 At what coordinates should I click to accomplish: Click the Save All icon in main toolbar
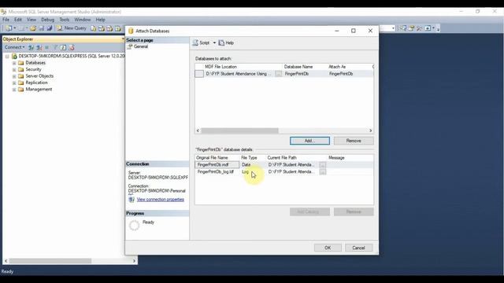pyautogui.click(x=49, y=28)
